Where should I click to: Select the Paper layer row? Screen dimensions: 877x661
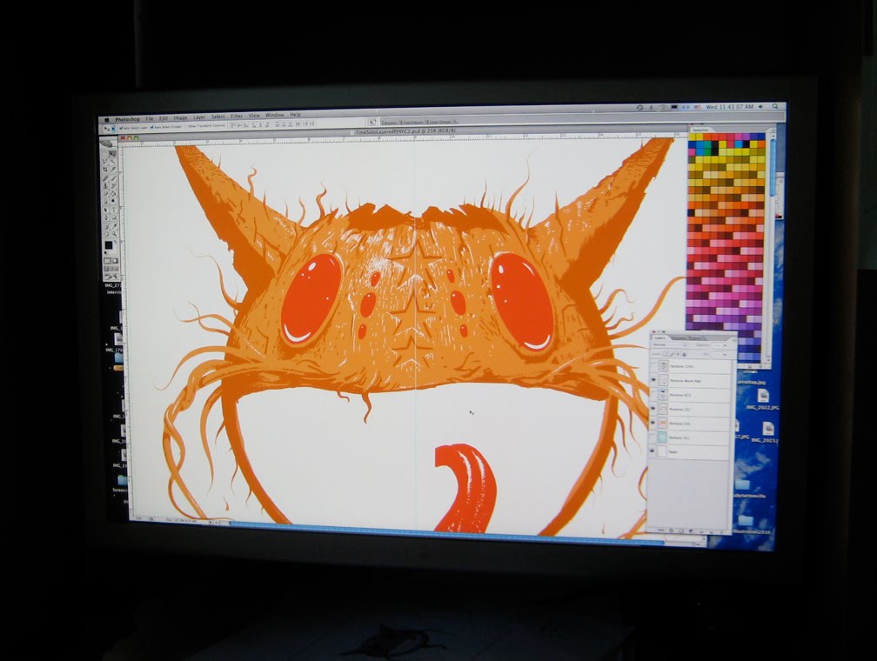[690, 452]
